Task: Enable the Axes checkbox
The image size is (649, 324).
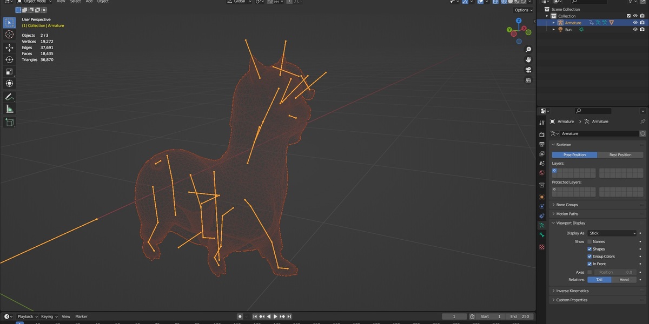Action: [590, 272]
